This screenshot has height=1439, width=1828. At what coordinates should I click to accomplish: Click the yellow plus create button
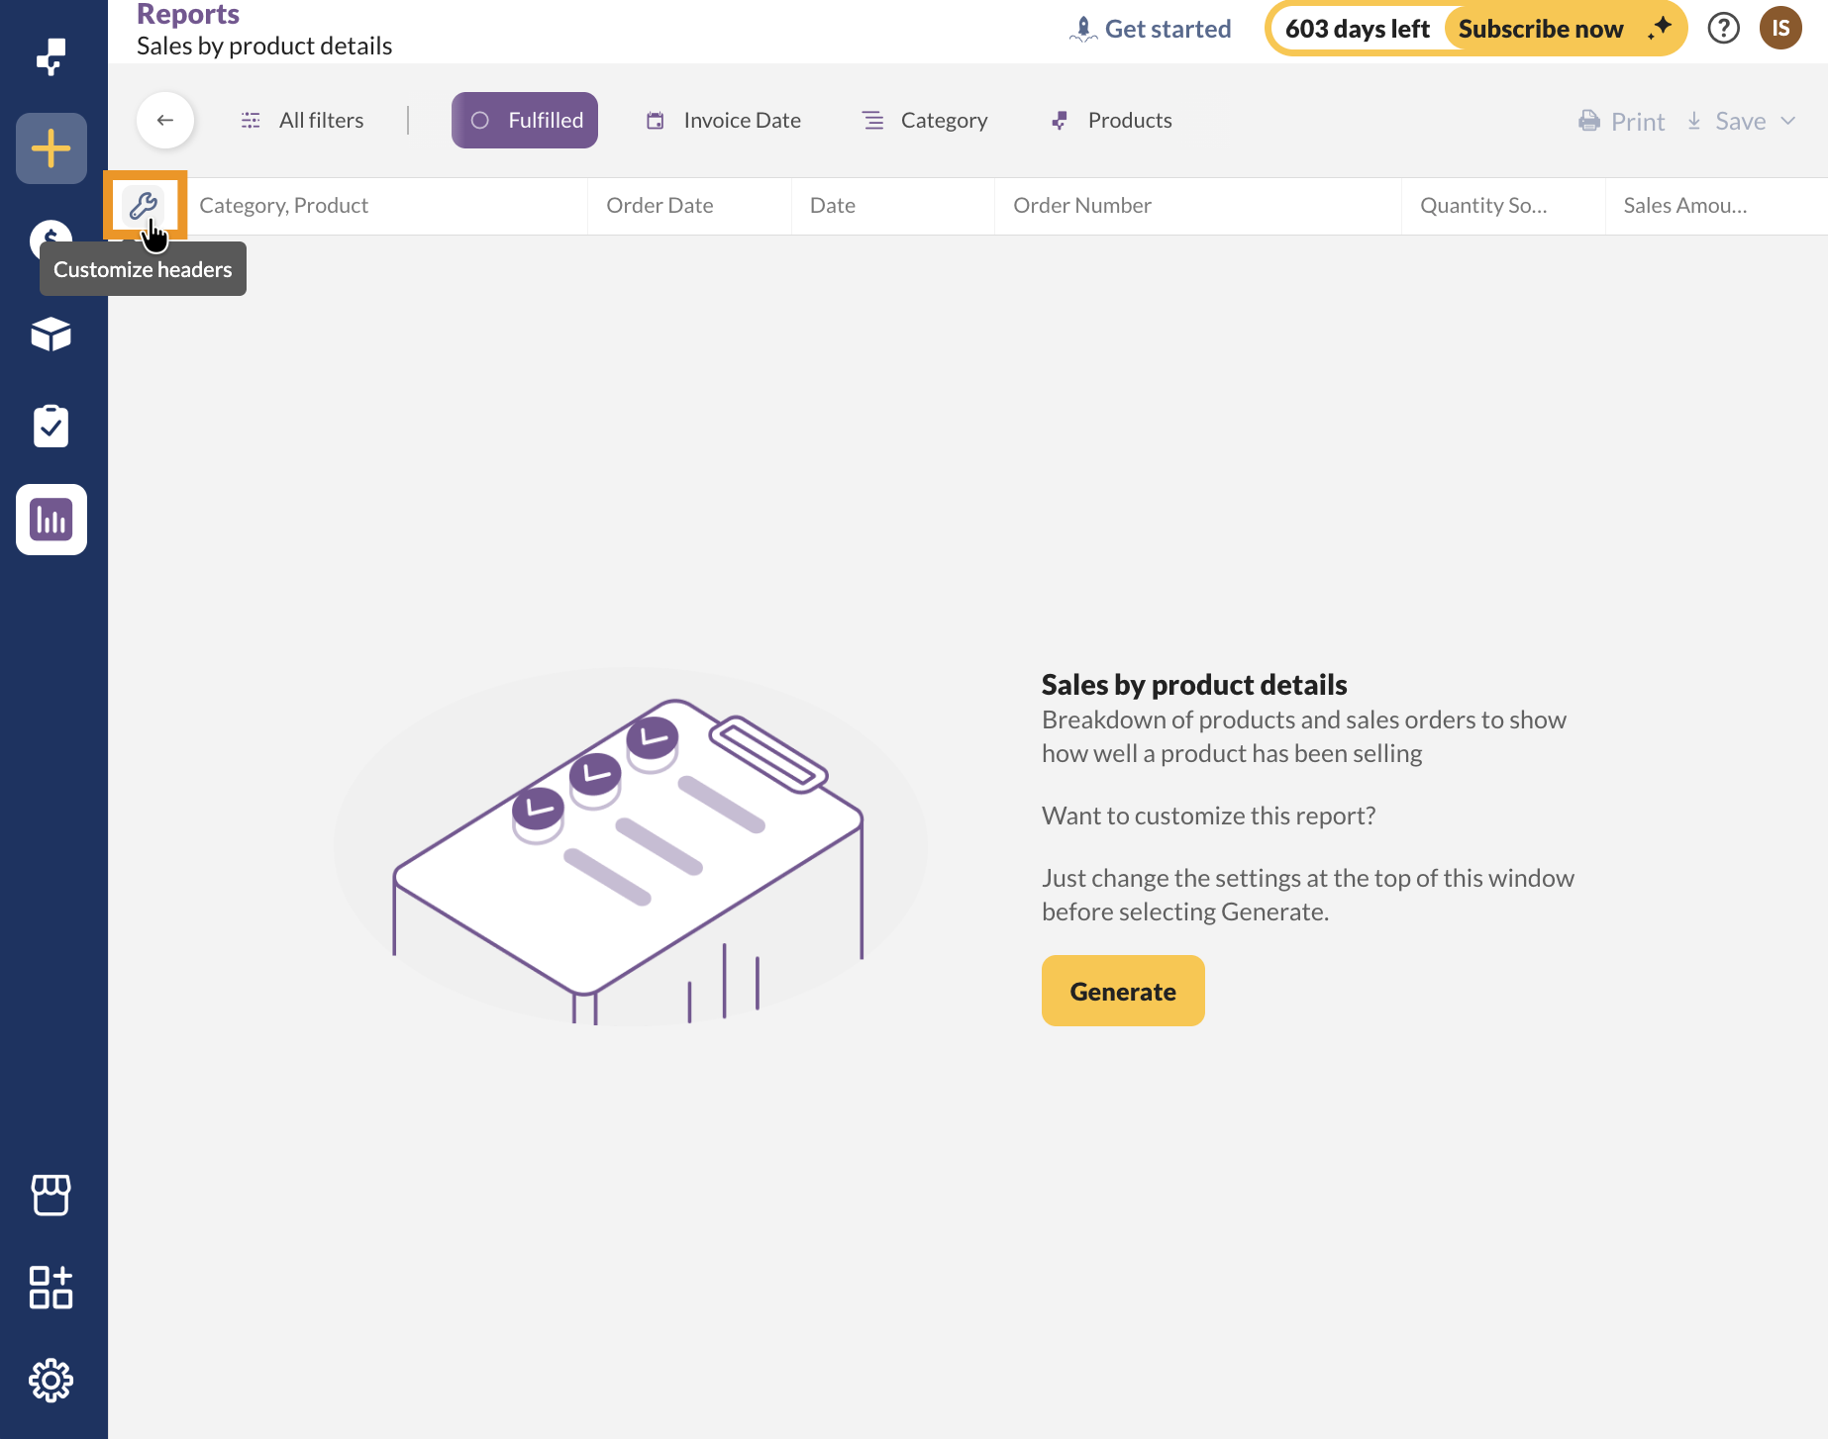pos(51,148)
